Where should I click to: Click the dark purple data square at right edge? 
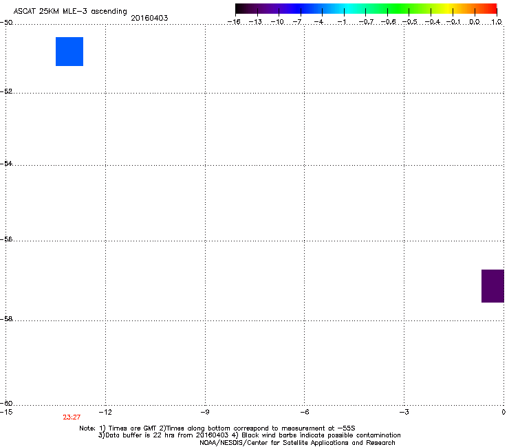click(492, 286)
